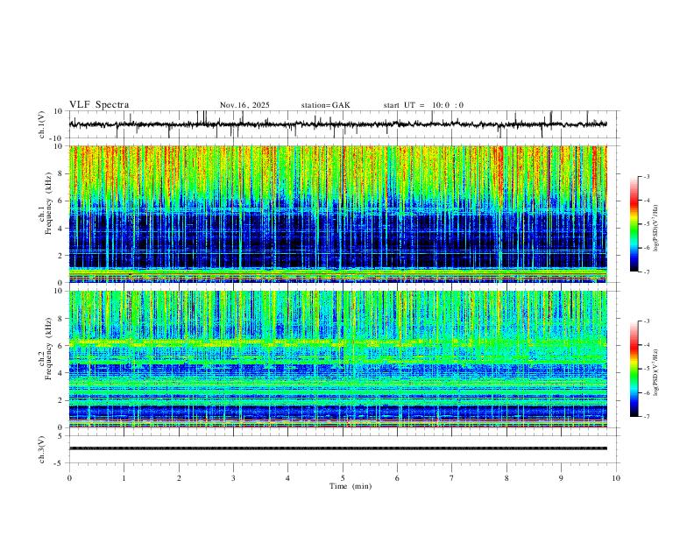
Task: Click the 'start UT = 10:0 :0' label
Action: click(x=423, y=105)
